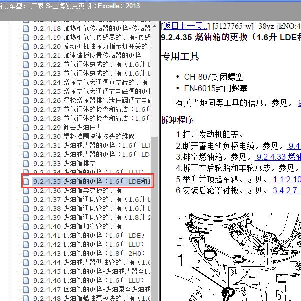Open 9.2.4.27 节气门体的检查和清洁
Viewport: 301px width, 301px height.
(x=92, y=109)
